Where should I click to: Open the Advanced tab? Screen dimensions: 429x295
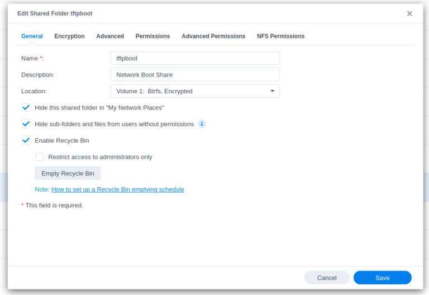(x=110, y=36)
